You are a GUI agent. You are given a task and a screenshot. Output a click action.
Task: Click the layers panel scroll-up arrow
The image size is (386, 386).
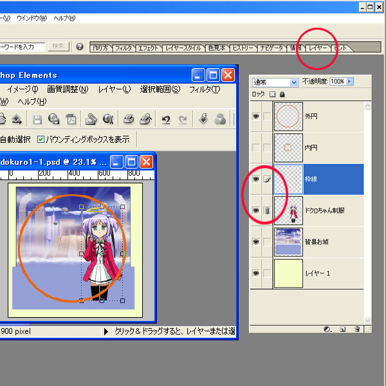click(x=367, y=106)
